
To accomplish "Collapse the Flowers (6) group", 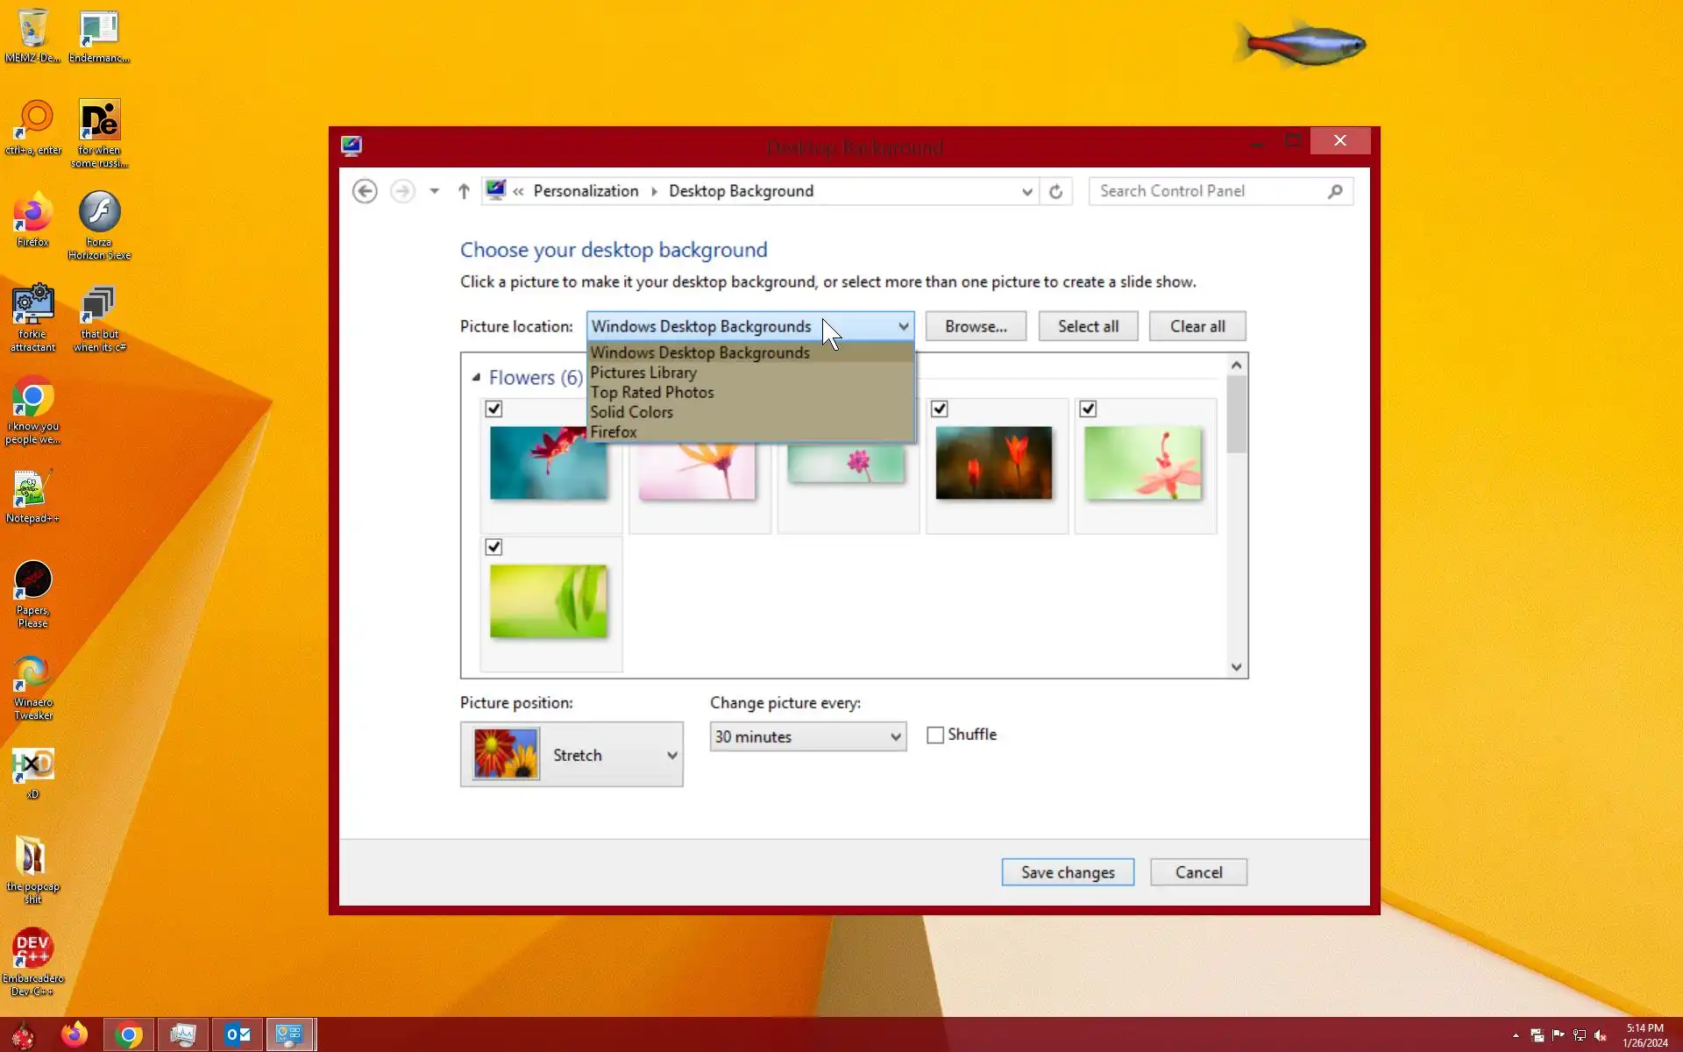I will point(476,378).
